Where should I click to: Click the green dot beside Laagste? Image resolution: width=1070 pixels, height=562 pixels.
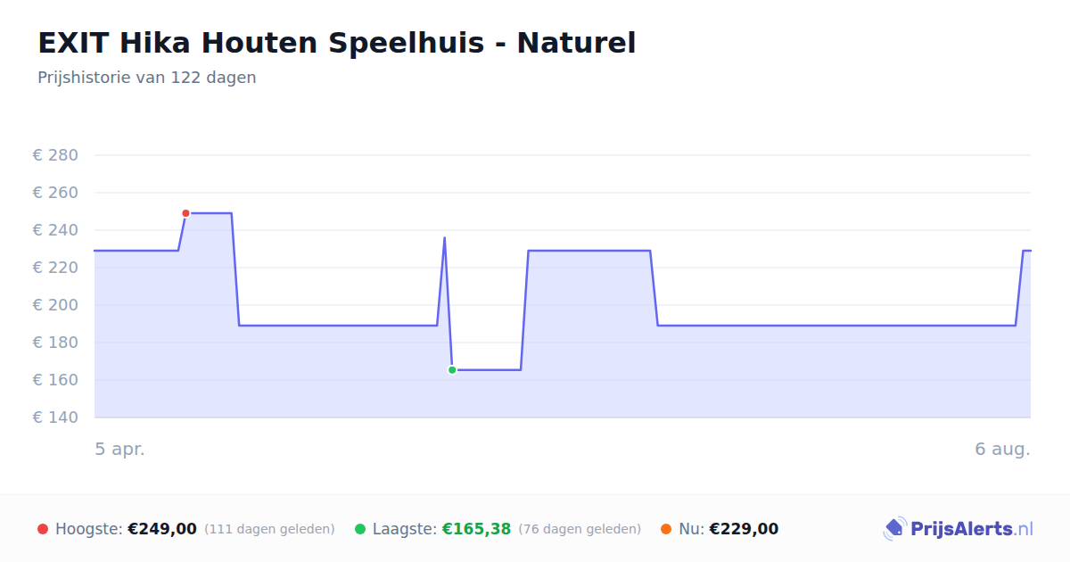(x=360, y=529)
